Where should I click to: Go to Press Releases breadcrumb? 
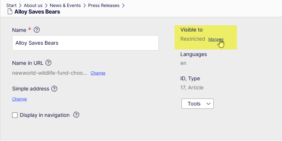[x=104, y=5]
